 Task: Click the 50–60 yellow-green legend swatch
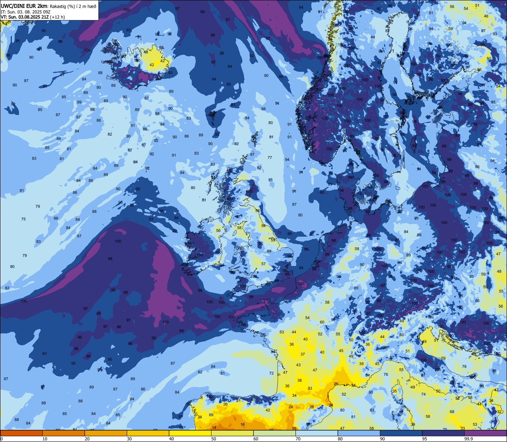[232, 433]
